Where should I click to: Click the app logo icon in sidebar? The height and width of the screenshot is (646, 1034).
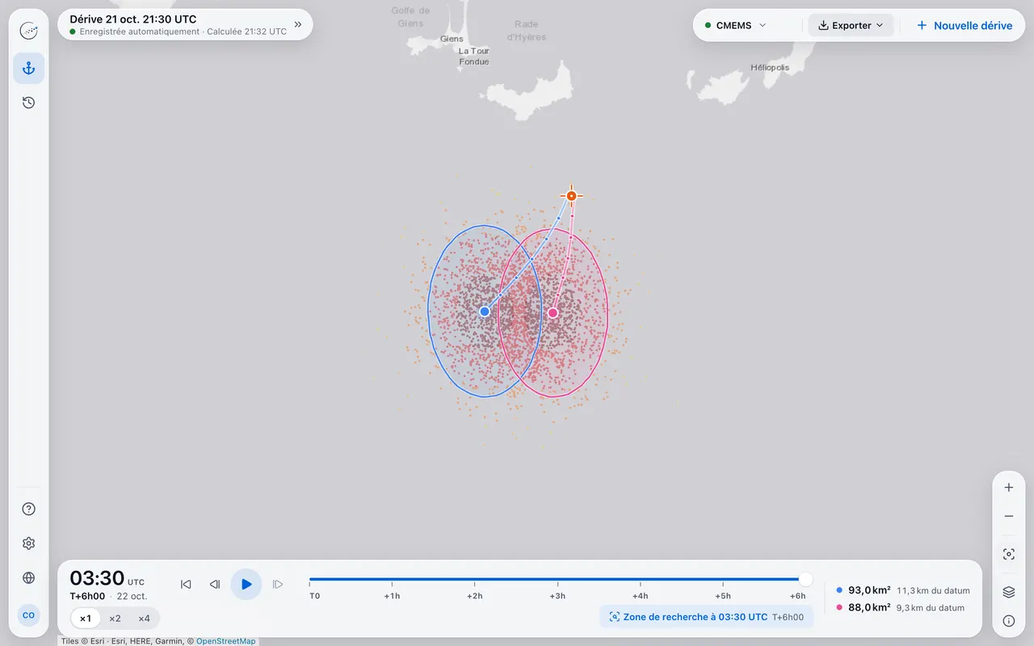(28, 31)
